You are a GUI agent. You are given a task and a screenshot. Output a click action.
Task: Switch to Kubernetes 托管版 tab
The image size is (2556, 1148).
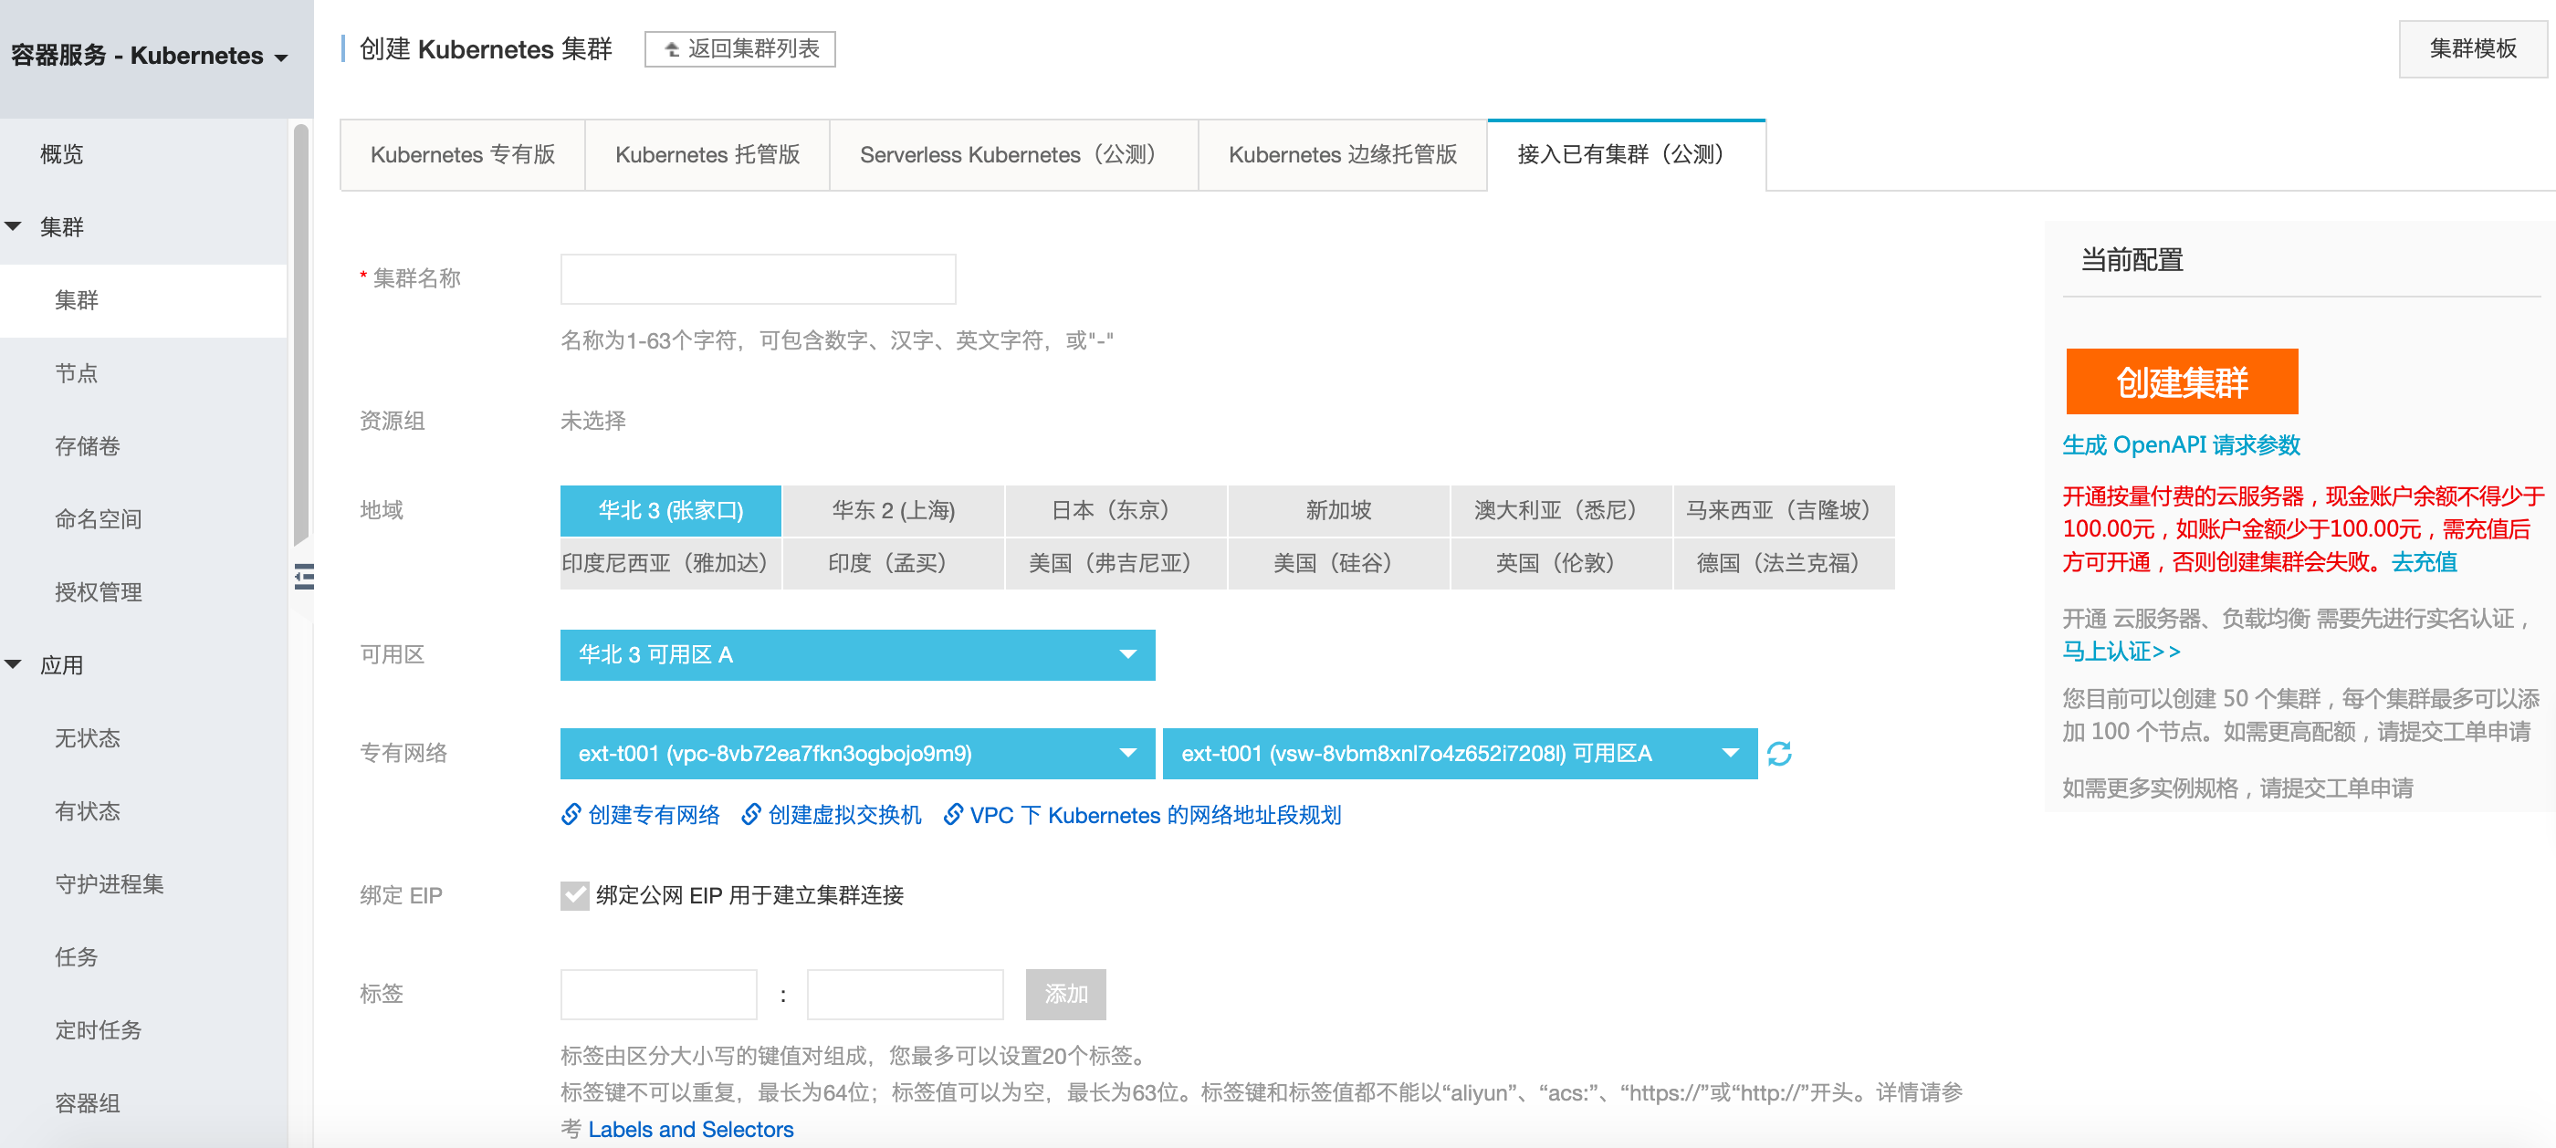(x=707, y=155)
